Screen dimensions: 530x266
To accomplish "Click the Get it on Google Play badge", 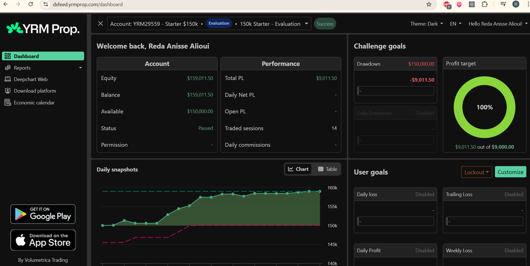I will pos(43,214).
